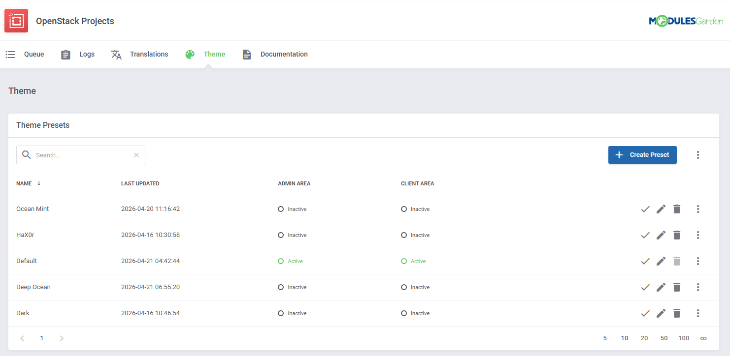
Task: Open the Documentation page icon
Action: pos(247,54)
